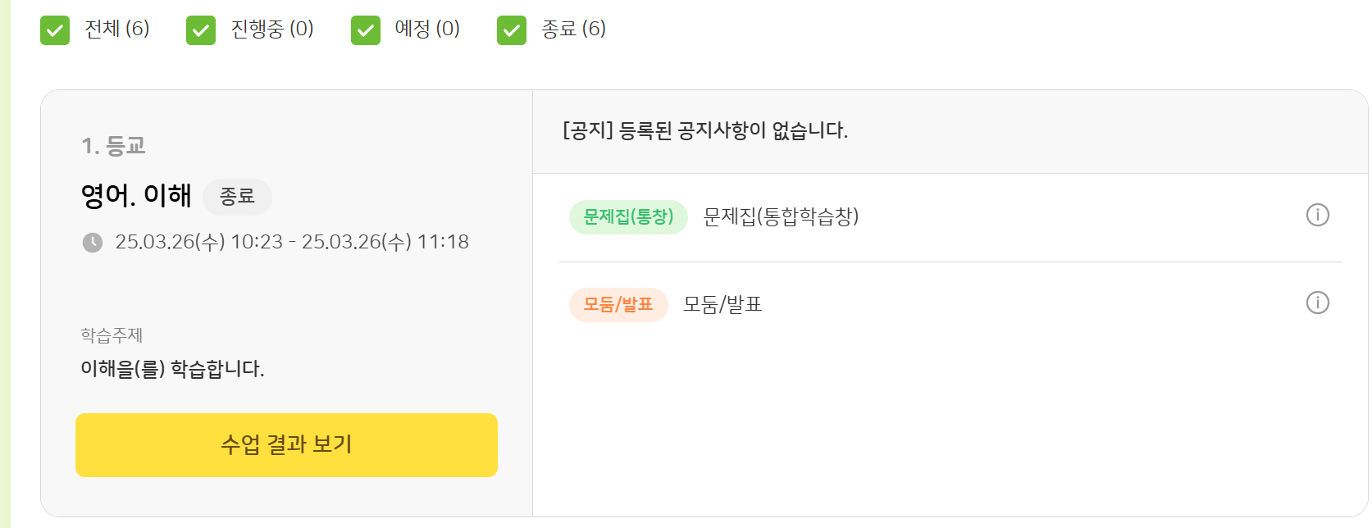
Task: Select the 이해을(를) 학습합니다 topic text
Action: coord(172,369)
